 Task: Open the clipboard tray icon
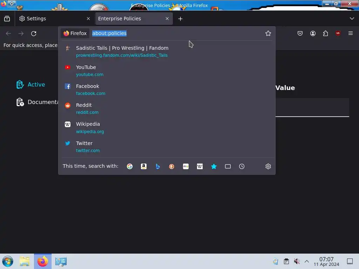click(286, 261)
